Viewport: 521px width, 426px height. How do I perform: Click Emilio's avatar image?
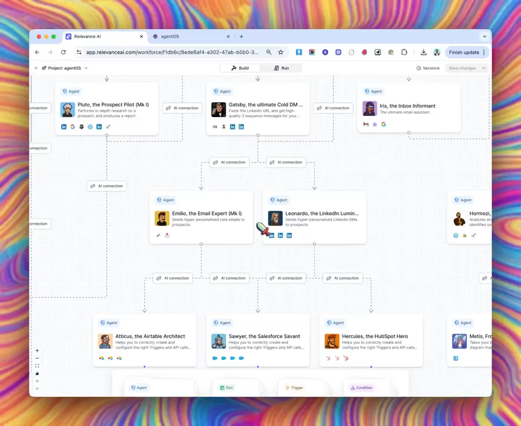click(x=162, y=219)
